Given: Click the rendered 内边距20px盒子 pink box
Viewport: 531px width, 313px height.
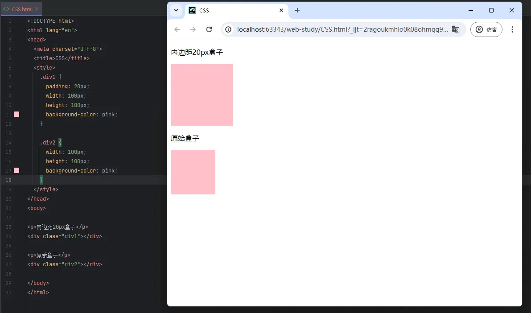Looking at the screenshot, I should pyautogui.click(x=202, y=95).
